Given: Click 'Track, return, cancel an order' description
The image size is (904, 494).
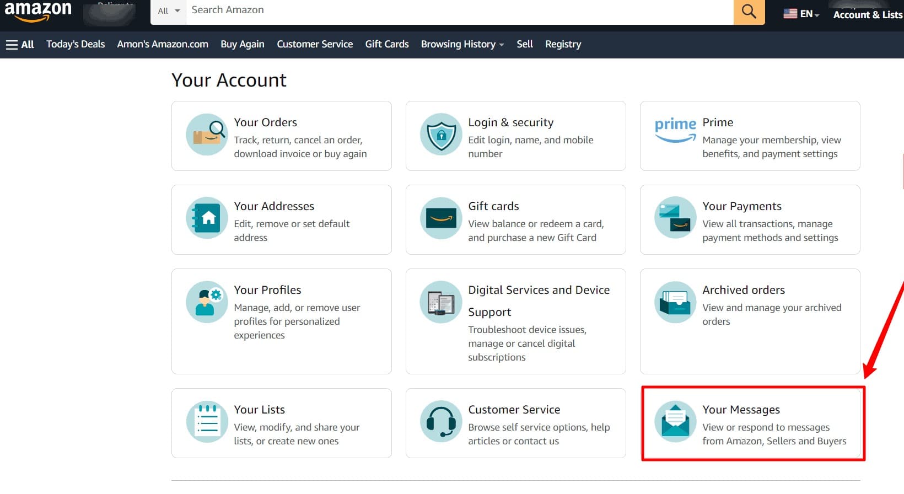Looking at the screenshot, I should (300, 147).
